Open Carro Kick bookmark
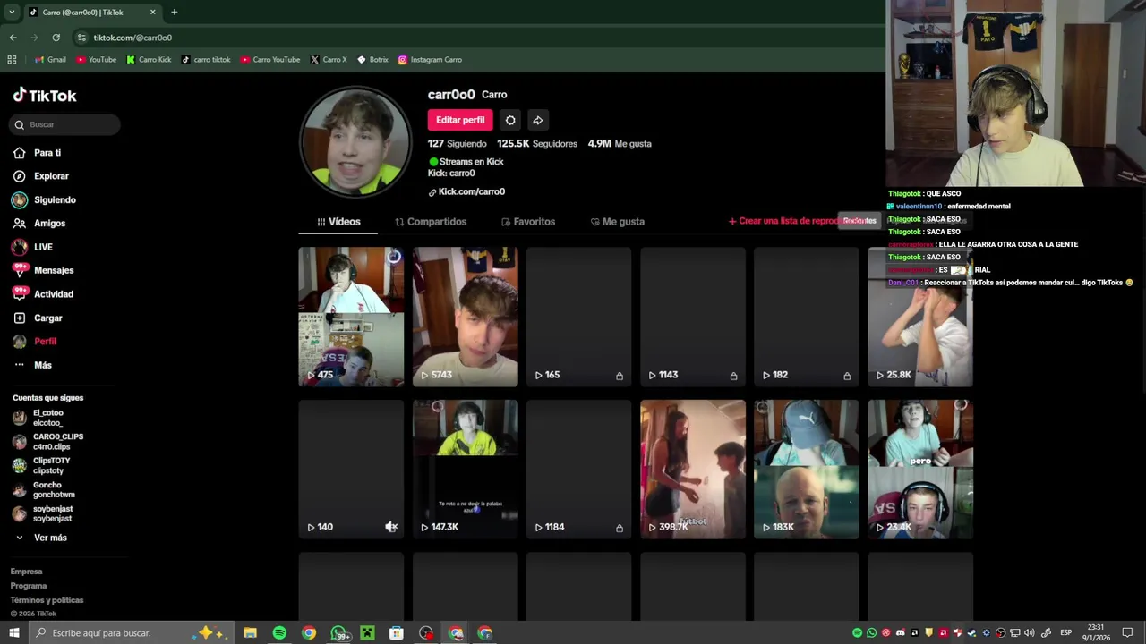The height and width of the screenshot is (644, 1146). tap(149, 60)
